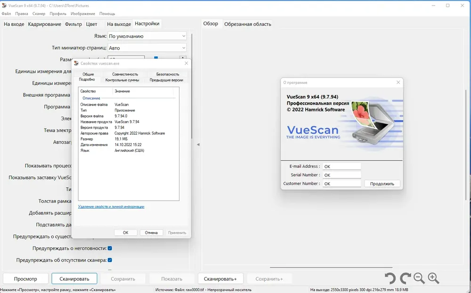Open the Контрольные суммы tab

pyautogui.click(x=122, y=80)
